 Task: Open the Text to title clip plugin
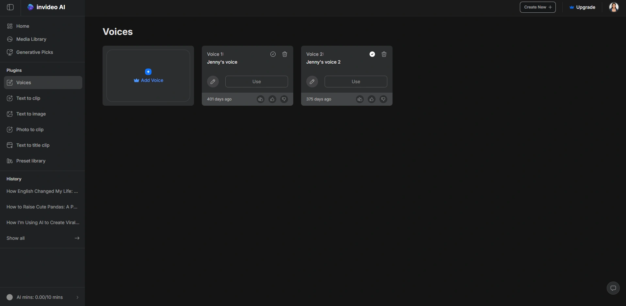coord(43,145)
